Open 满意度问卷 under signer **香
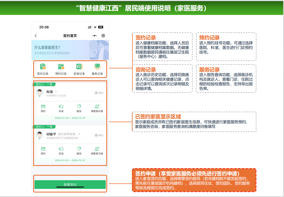This screenshot has height=197, width=284. tap(97, 107)
